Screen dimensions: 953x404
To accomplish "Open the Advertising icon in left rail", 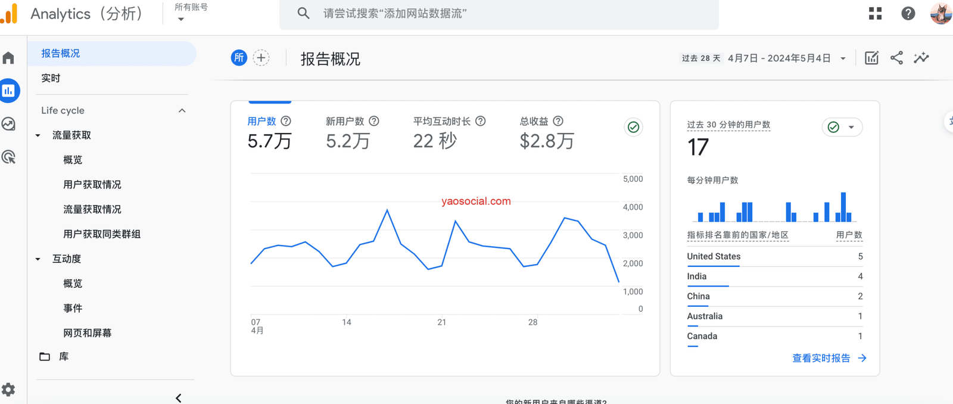I will [8, 157].
